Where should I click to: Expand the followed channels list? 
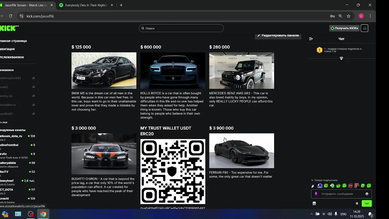(4, 122)
